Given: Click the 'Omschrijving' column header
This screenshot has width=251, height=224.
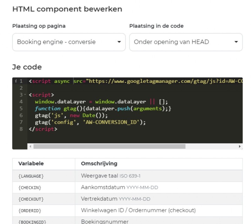Looking at the screenshot, I should click(99, 163).
